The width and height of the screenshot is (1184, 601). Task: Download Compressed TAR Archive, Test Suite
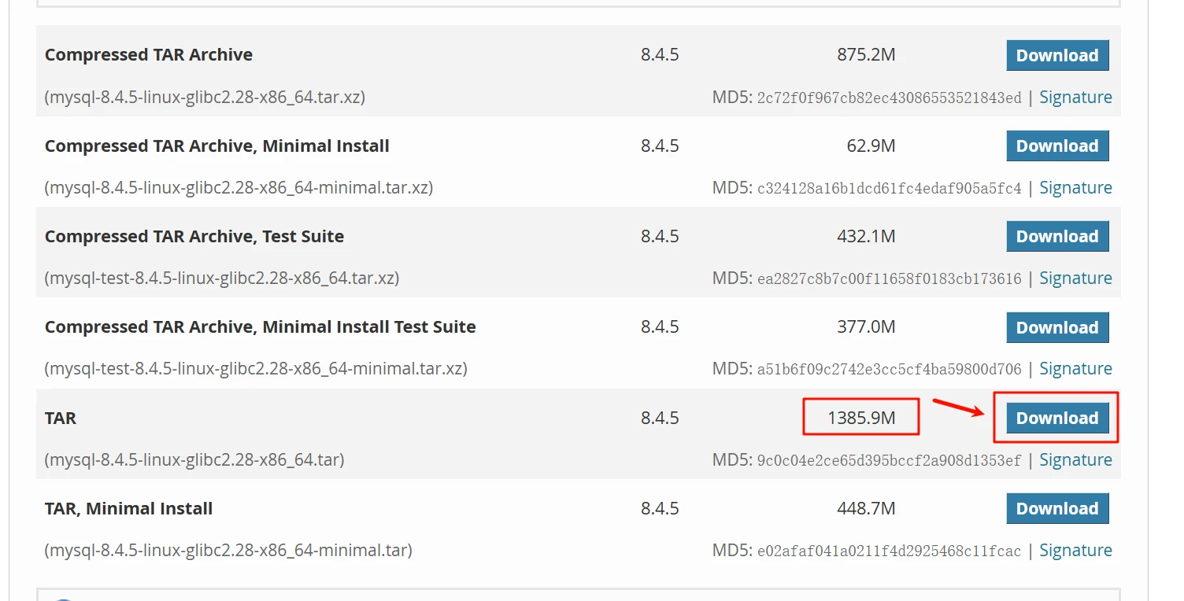1056,237
